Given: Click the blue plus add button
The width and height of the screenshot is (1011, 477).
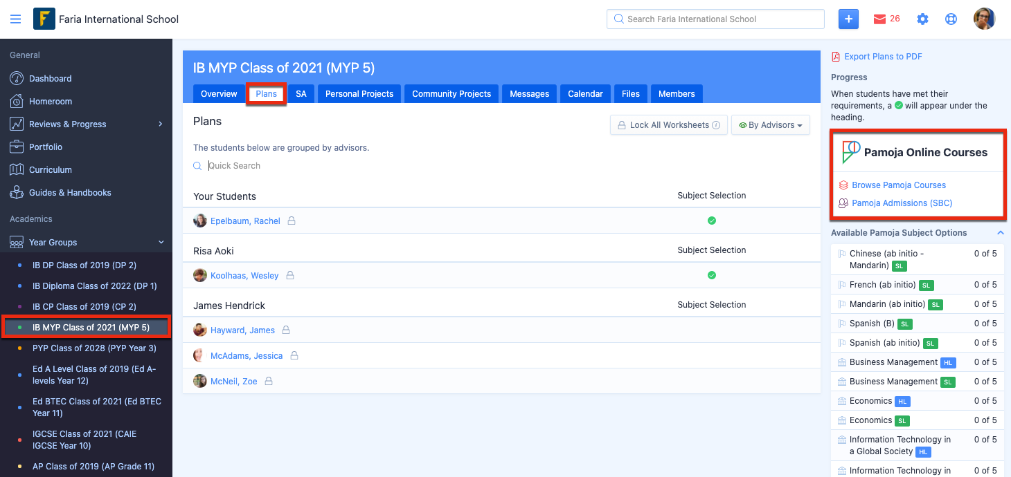Looking at the screenshot, I should tap(848, 19).
